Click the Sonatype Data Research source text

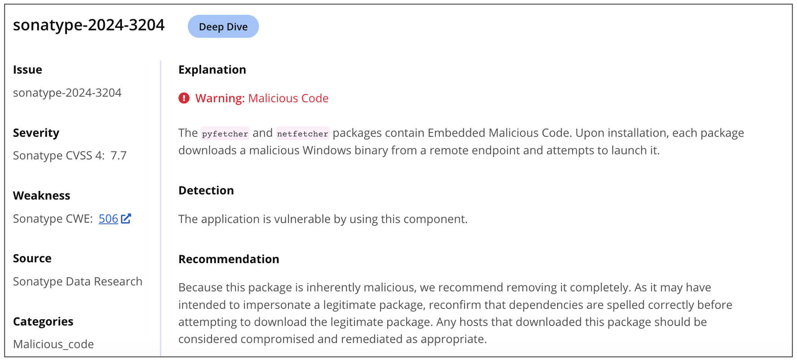[77, 282]
